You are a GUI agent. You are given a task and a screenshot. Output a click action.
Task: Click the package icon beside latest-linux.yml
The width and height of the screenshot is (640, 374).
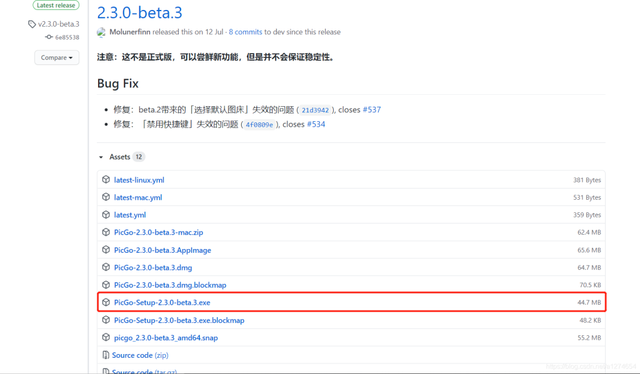pyautogui.click(x=106, y=180)
